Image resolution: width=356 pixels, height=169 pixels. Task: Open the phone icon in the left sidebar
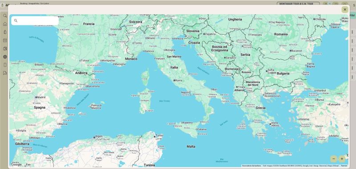[x=5, y=65]
